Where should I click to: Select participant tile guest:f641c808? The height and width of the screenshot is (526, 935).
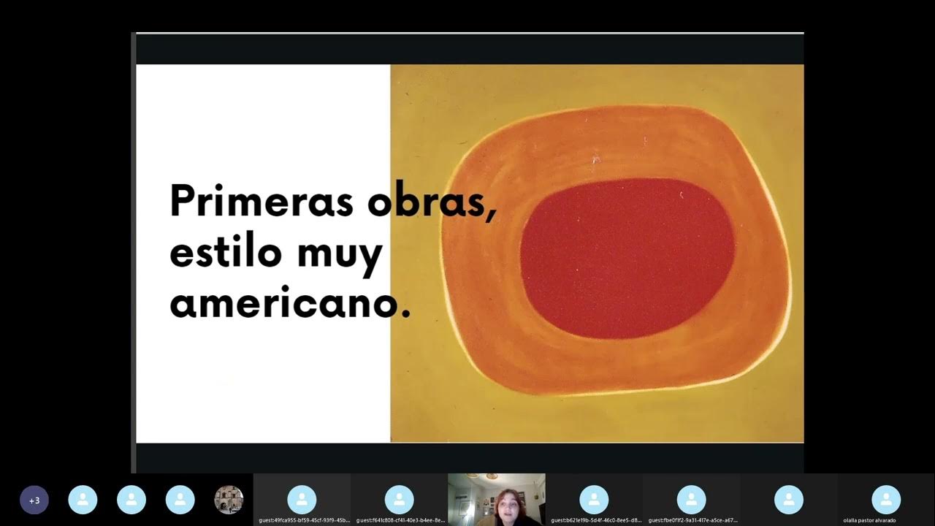coord(399,500)
